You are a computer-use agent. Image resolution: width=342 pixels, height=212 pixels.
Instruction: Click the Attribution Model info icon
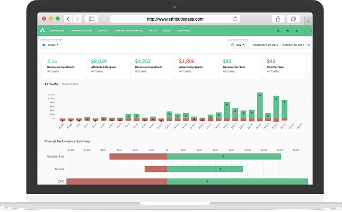pyautogui.click(x=61, y=40)
